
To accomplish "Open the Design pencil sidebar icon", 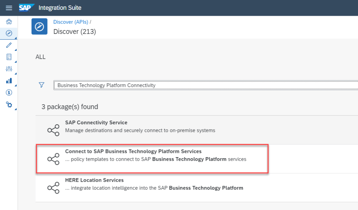I will pyautogui.click(x=9, y=45).
